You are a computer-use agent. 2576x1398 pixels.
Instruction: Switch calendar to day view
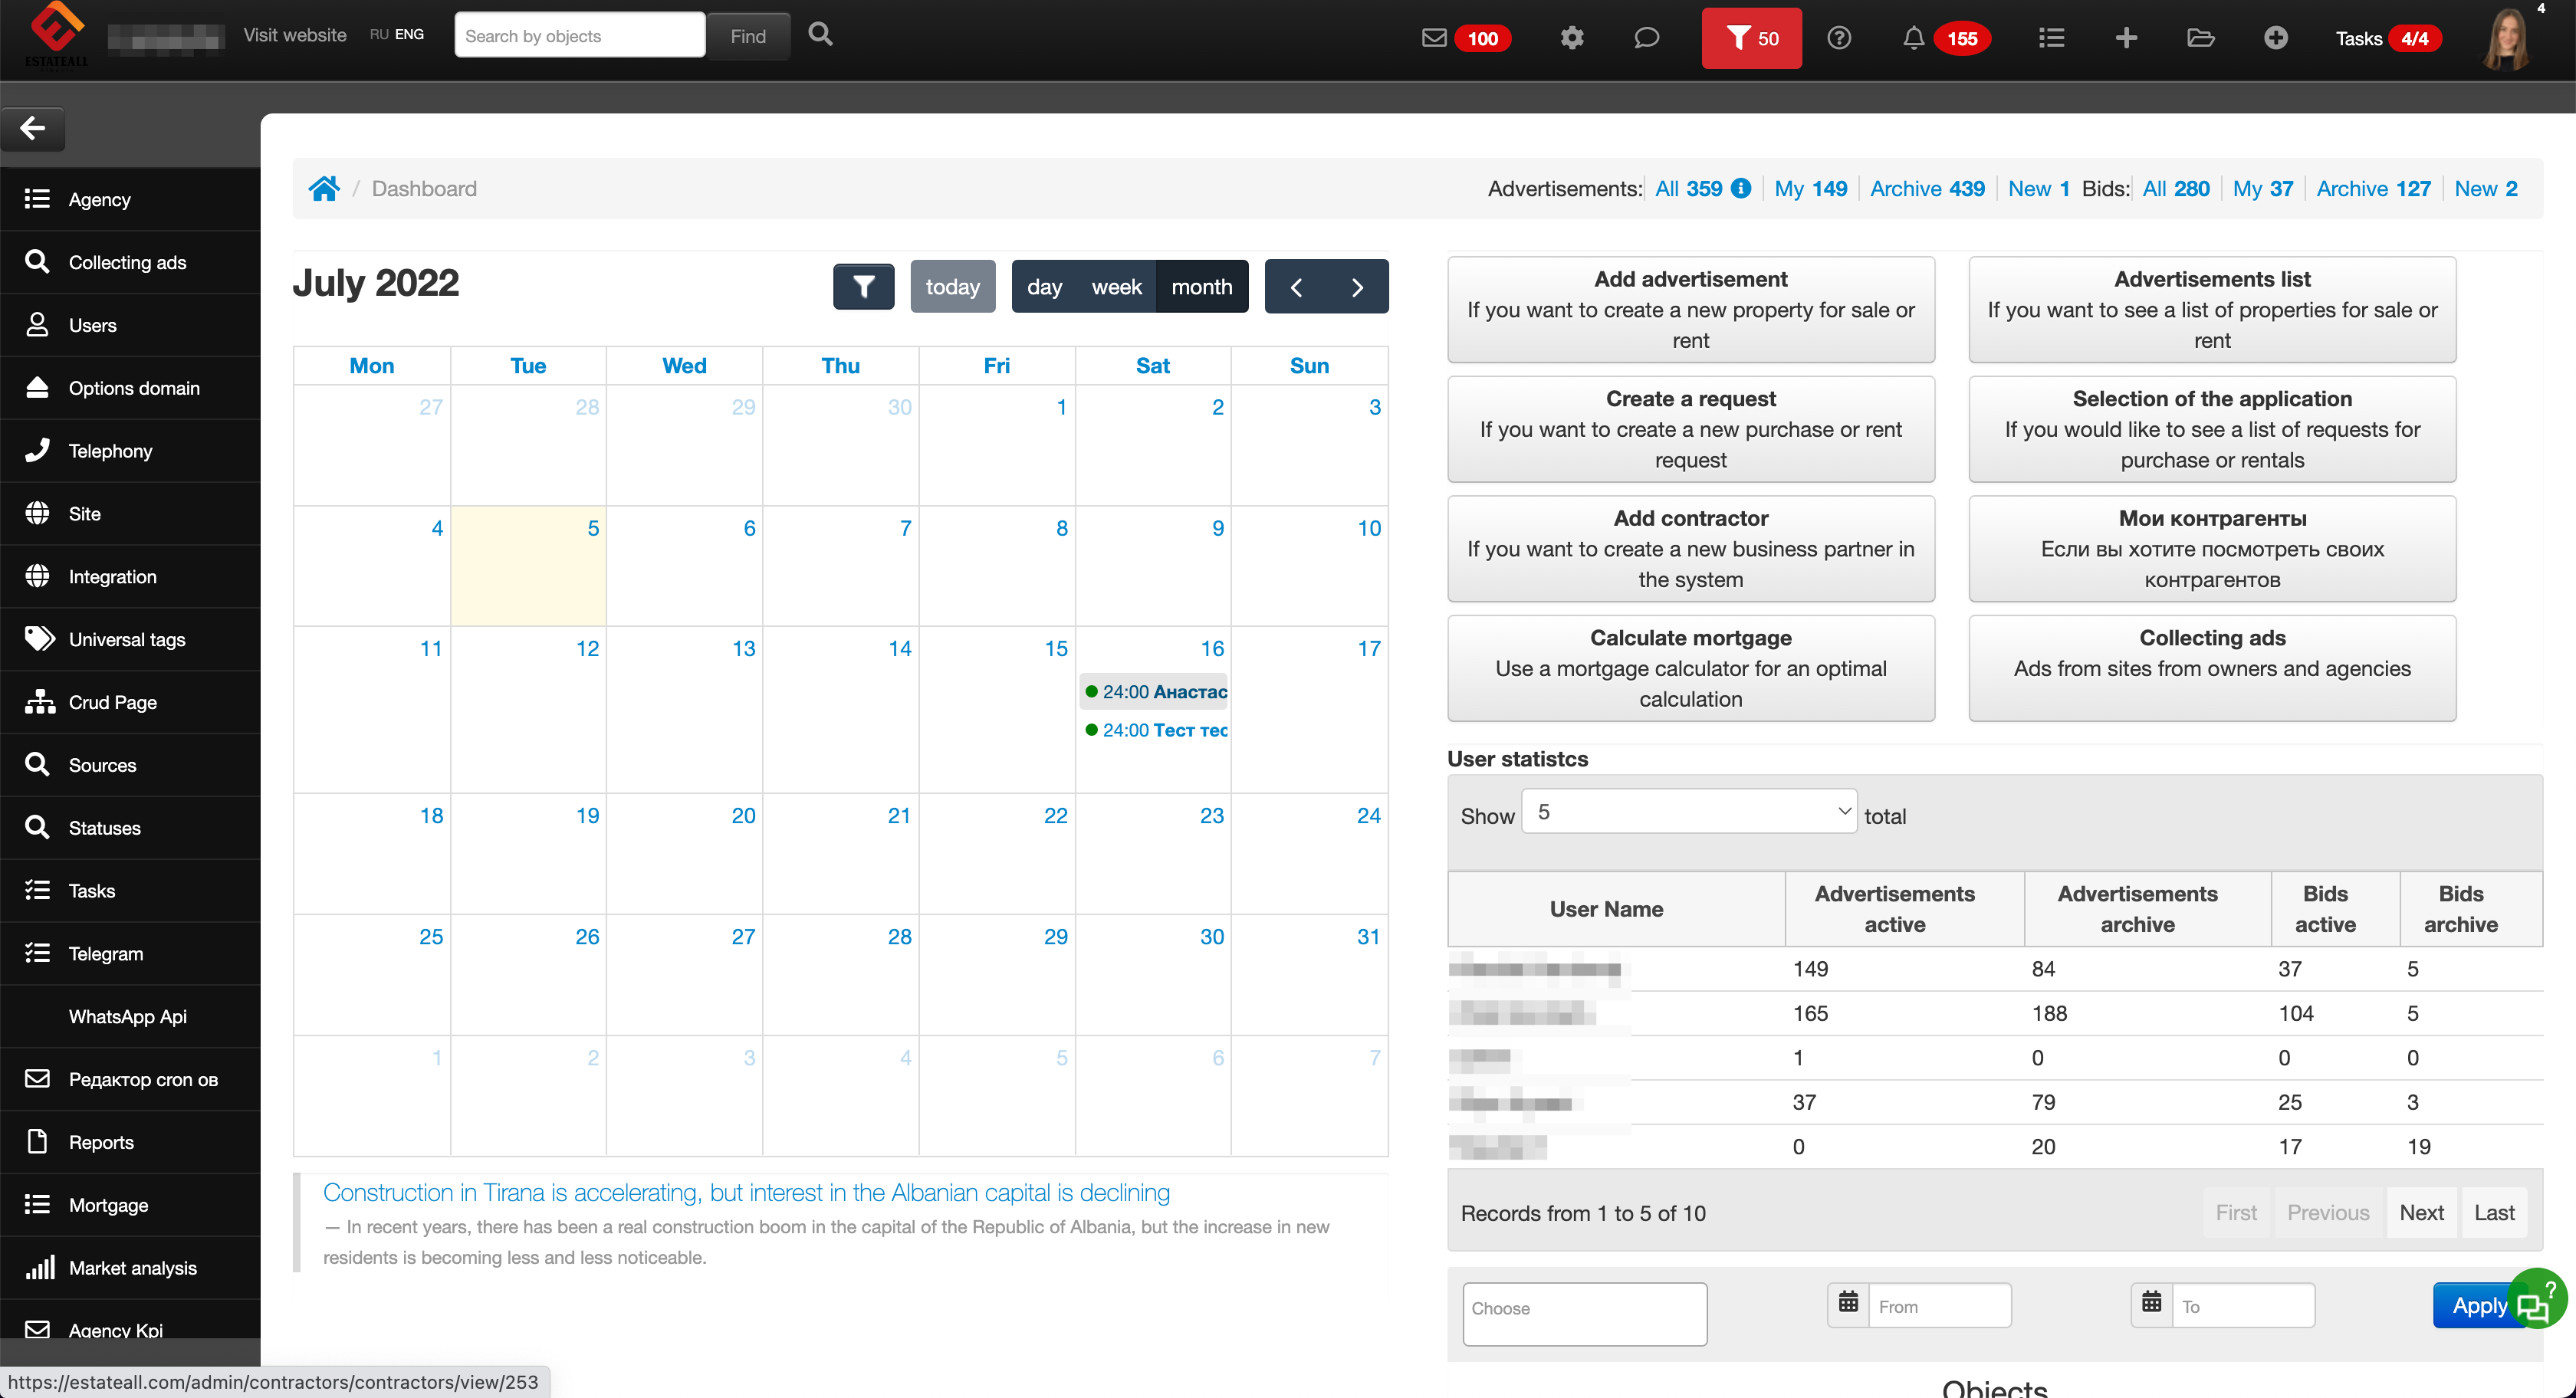click(x=1044, y=287)
